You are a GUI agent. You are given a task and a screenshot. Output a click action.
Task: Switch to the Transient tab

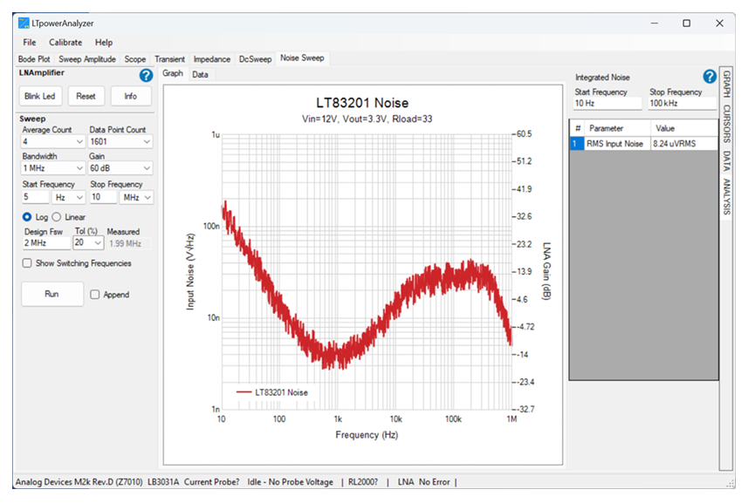tap(169, 59)
